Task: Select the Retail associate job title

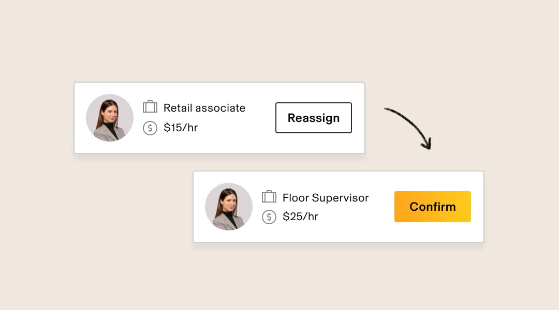Action: [x=204, y=108]
